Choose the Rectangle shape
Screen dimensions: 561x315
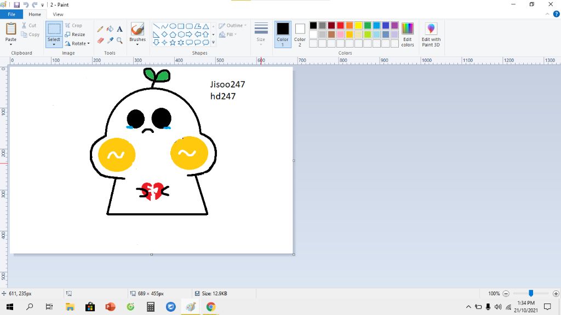tap(181, 26)
